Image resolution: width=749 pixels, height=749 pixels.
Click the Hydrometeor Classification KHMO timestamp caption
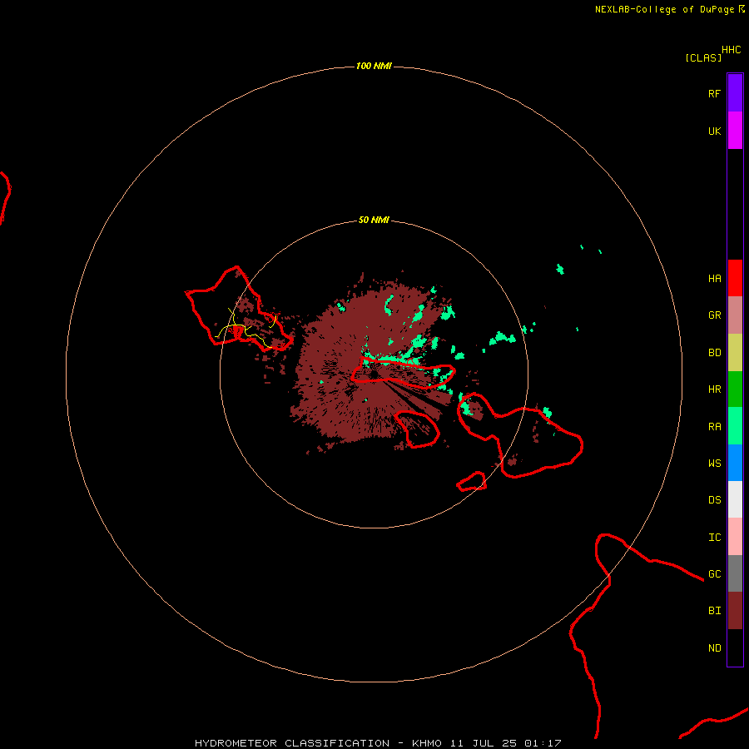[x=378, y=743]
